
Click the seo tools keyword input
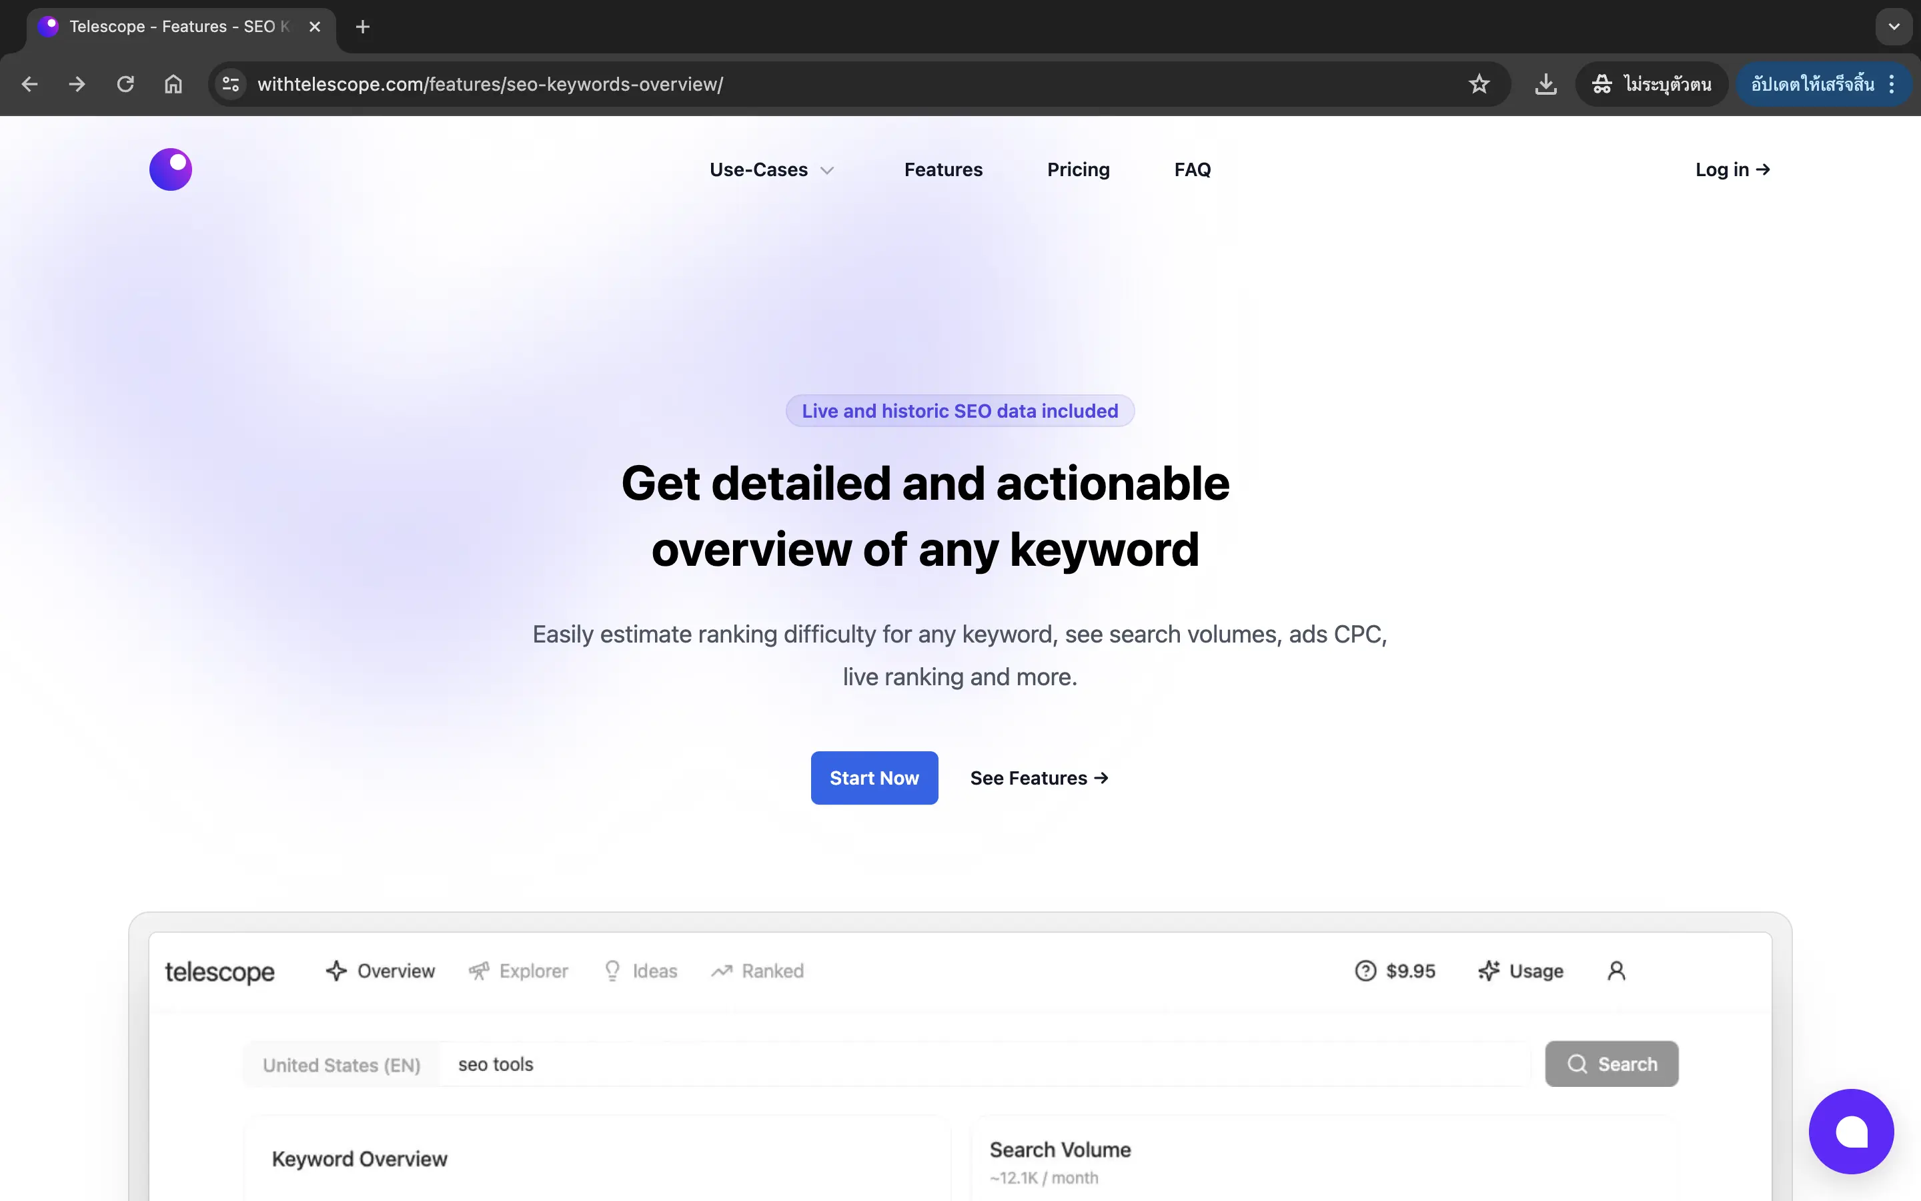coord(985,1064)
